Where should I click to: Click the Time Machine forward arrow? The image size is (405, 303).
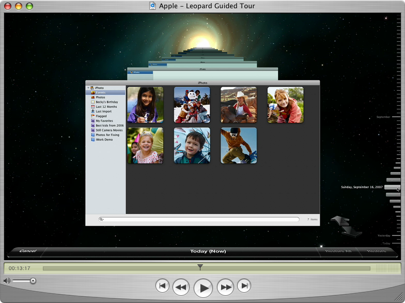(x=351, y=232)
